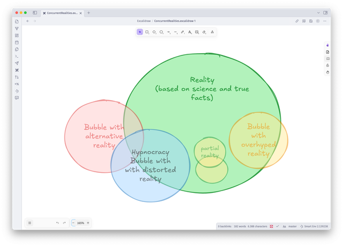Select the Eraser tool
Screen dimensions: 343x246
[x=204, y=32]
